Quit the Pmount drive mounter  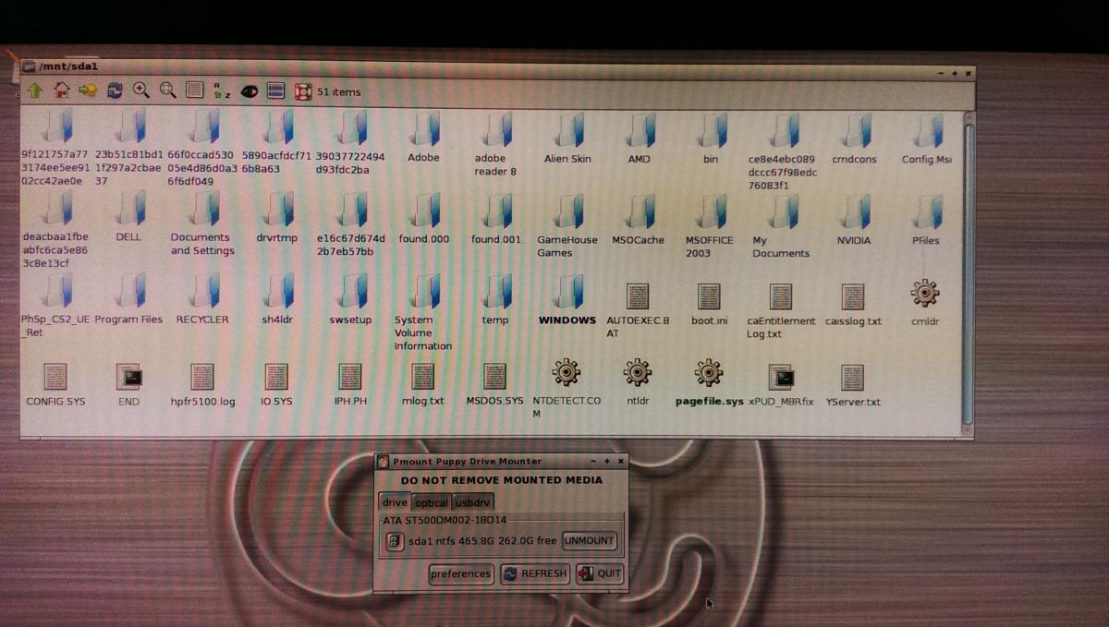pyautogui.click(x=600, y=573)
